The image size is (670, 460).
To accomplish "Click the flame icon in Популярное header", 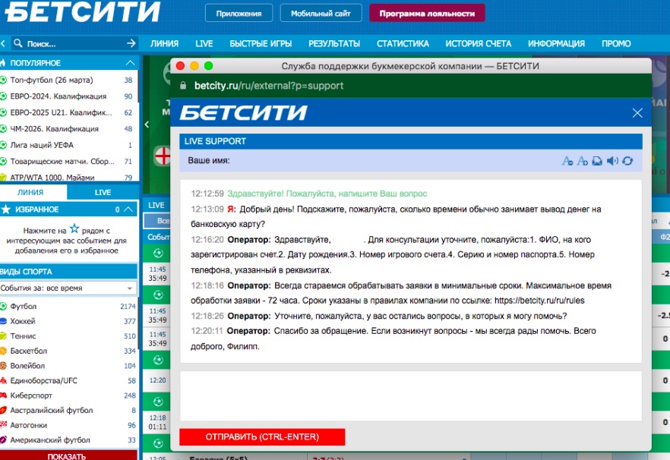I will 3,63.
